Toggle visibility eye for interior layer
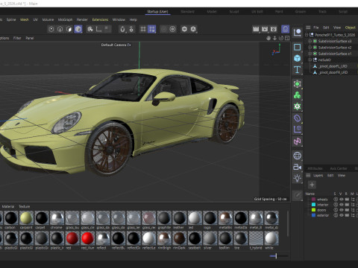This screenshot has height=268, width=358. tap(342, 205)
